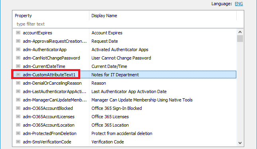Select the icon for adm-CanNotChangePassword
This screenshot has height=149, width=257.
[x=18, y=58]
